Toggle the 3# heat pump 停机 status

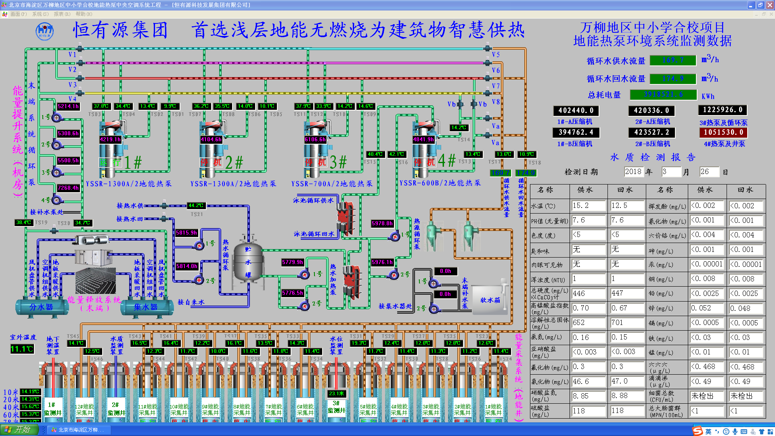pos(316,162)
